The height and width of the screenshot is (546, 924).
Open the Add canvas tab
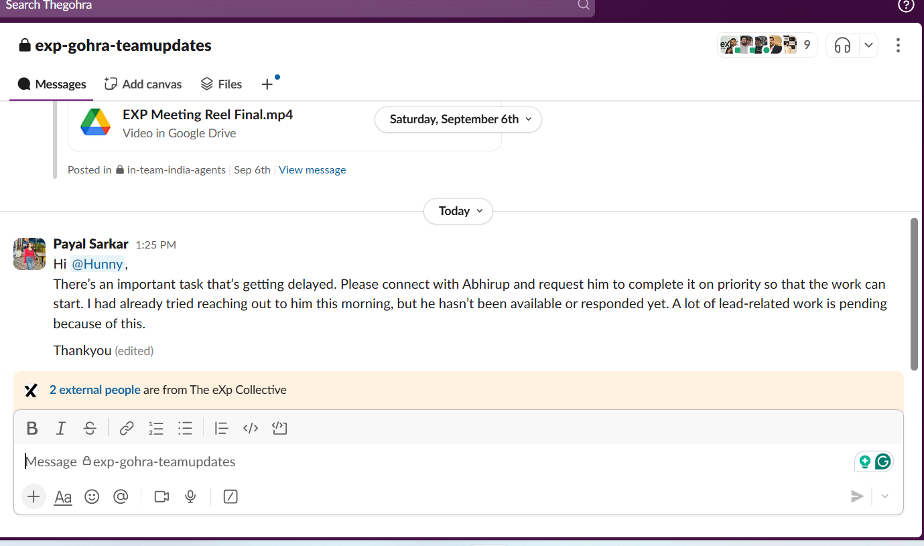(143, 84)
